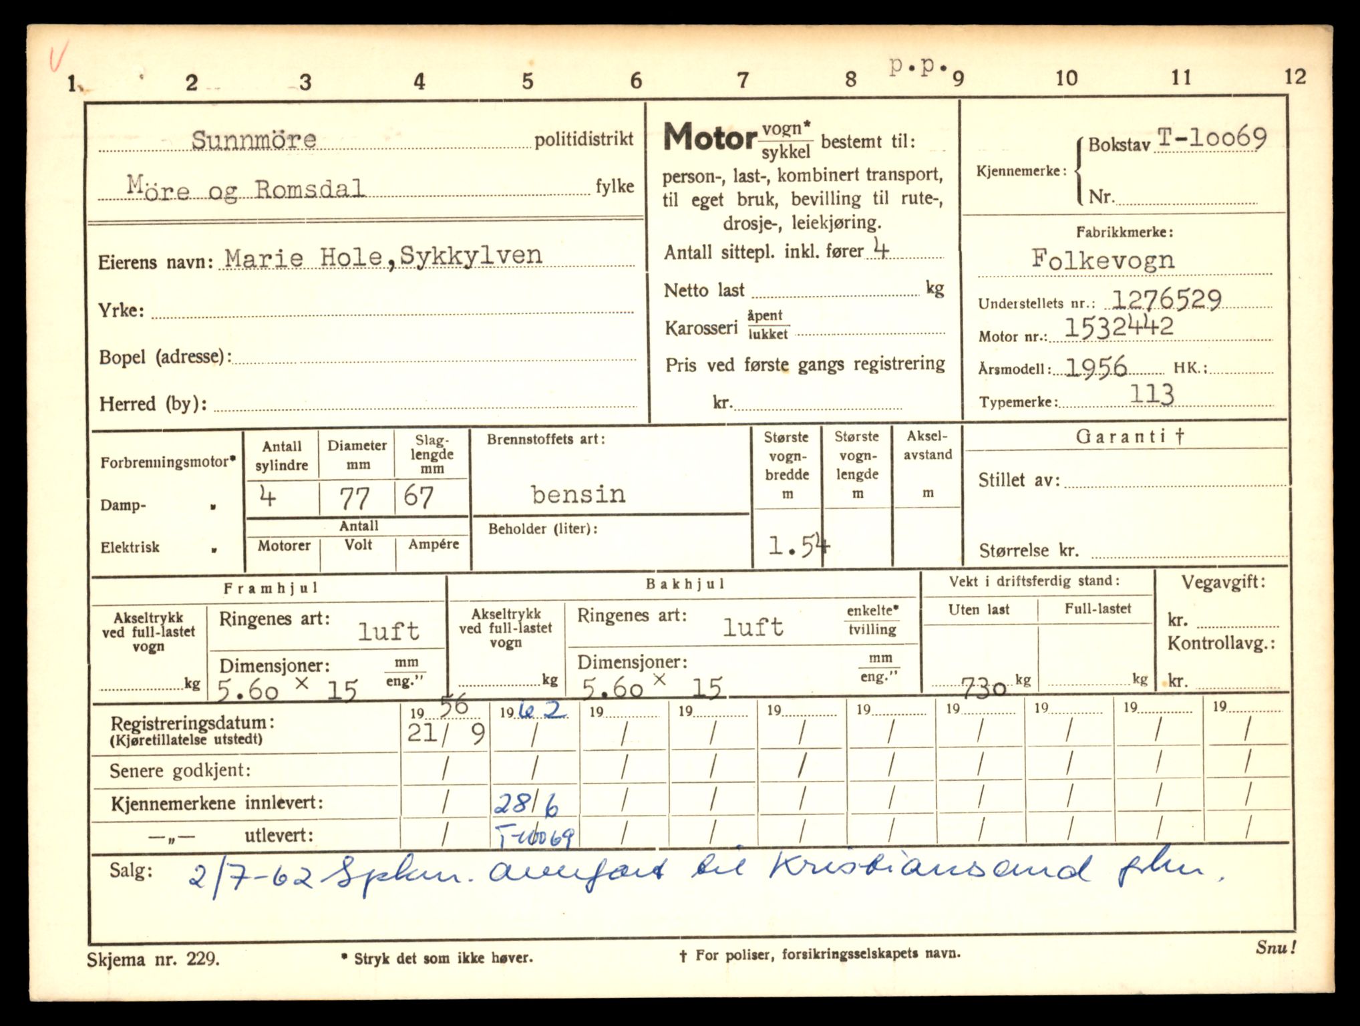
Task: Click 'luft' under the Bakhjul section
Action: [x=753, y=627]
